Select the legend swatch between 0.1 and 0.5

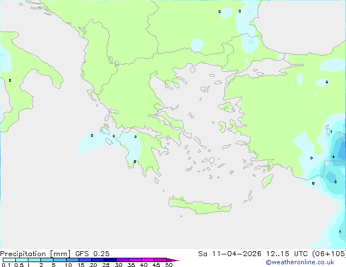pyautogui.click(x=9, y=260)
